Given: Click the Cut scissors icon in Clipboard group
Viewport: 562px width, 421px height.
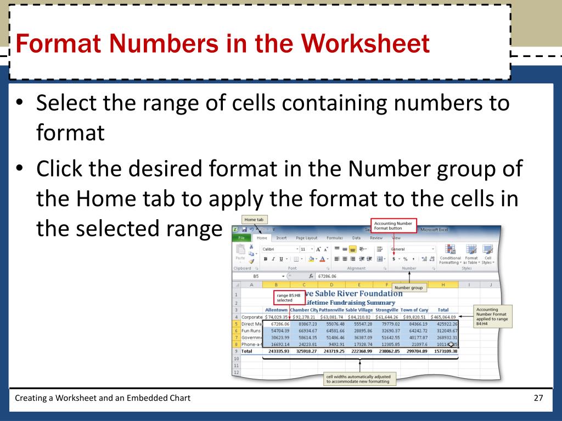Looking at the screenshot, I should 251,247.
